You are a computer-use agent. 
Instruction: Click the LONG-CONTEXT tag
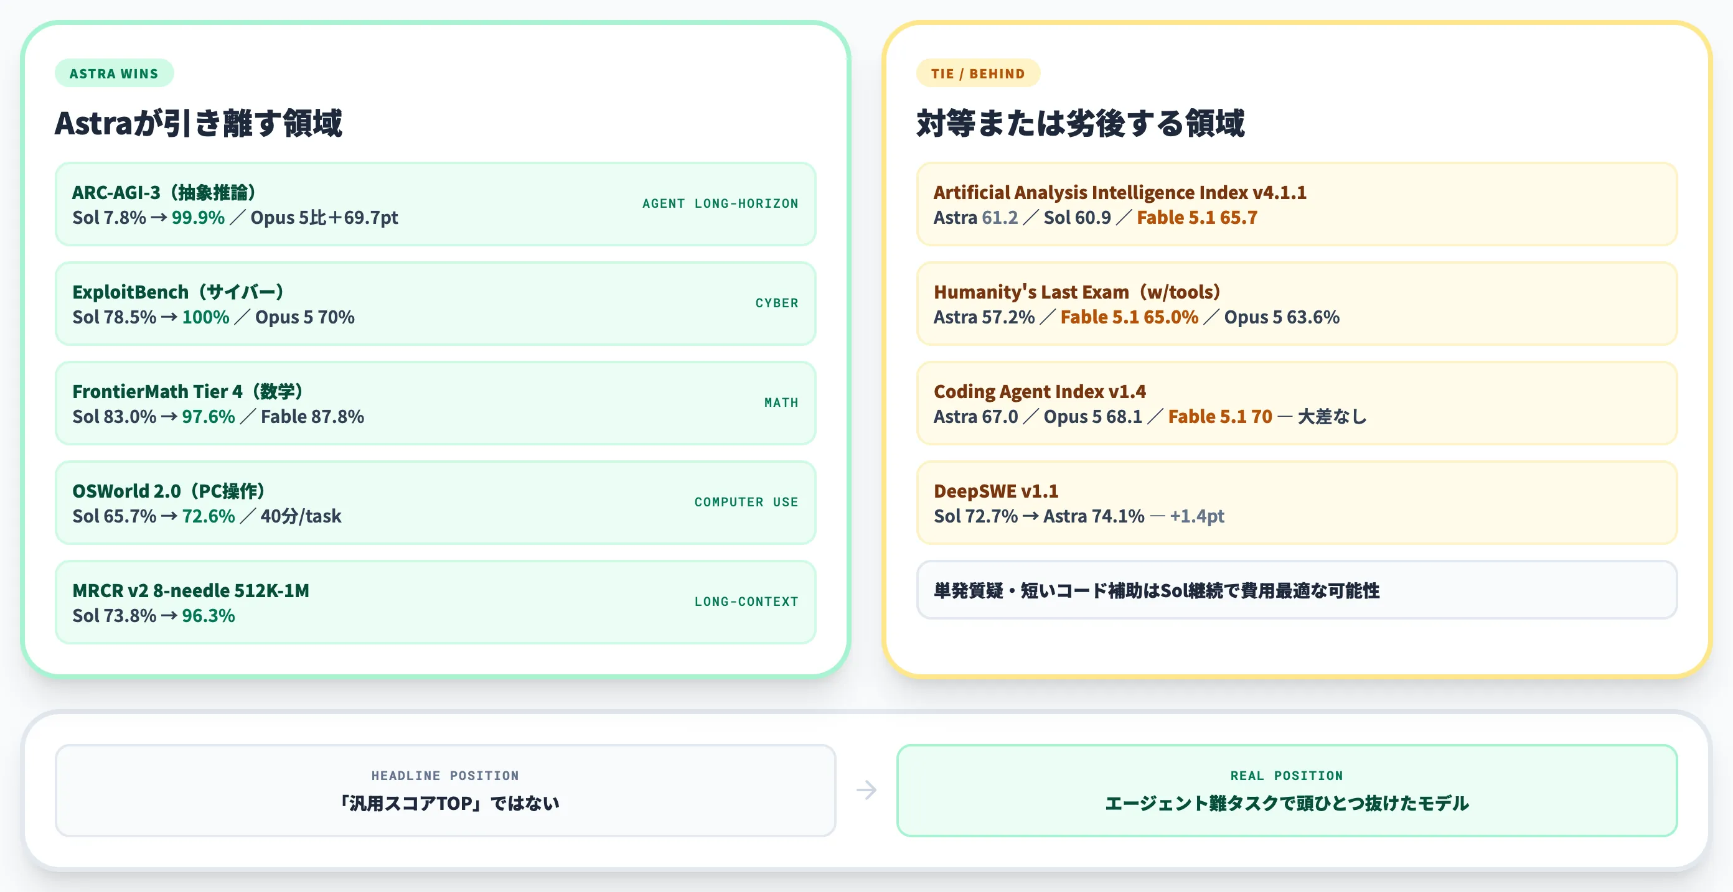[746, 601]
